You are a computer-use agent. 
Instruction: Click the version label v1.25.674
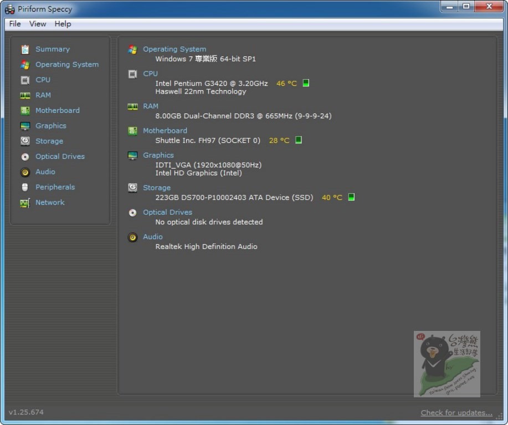click(26, 412)
